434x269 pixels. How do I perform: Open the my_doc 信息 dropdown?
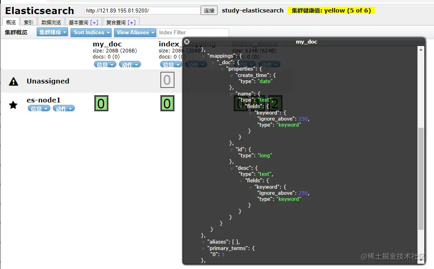point(105,65)
